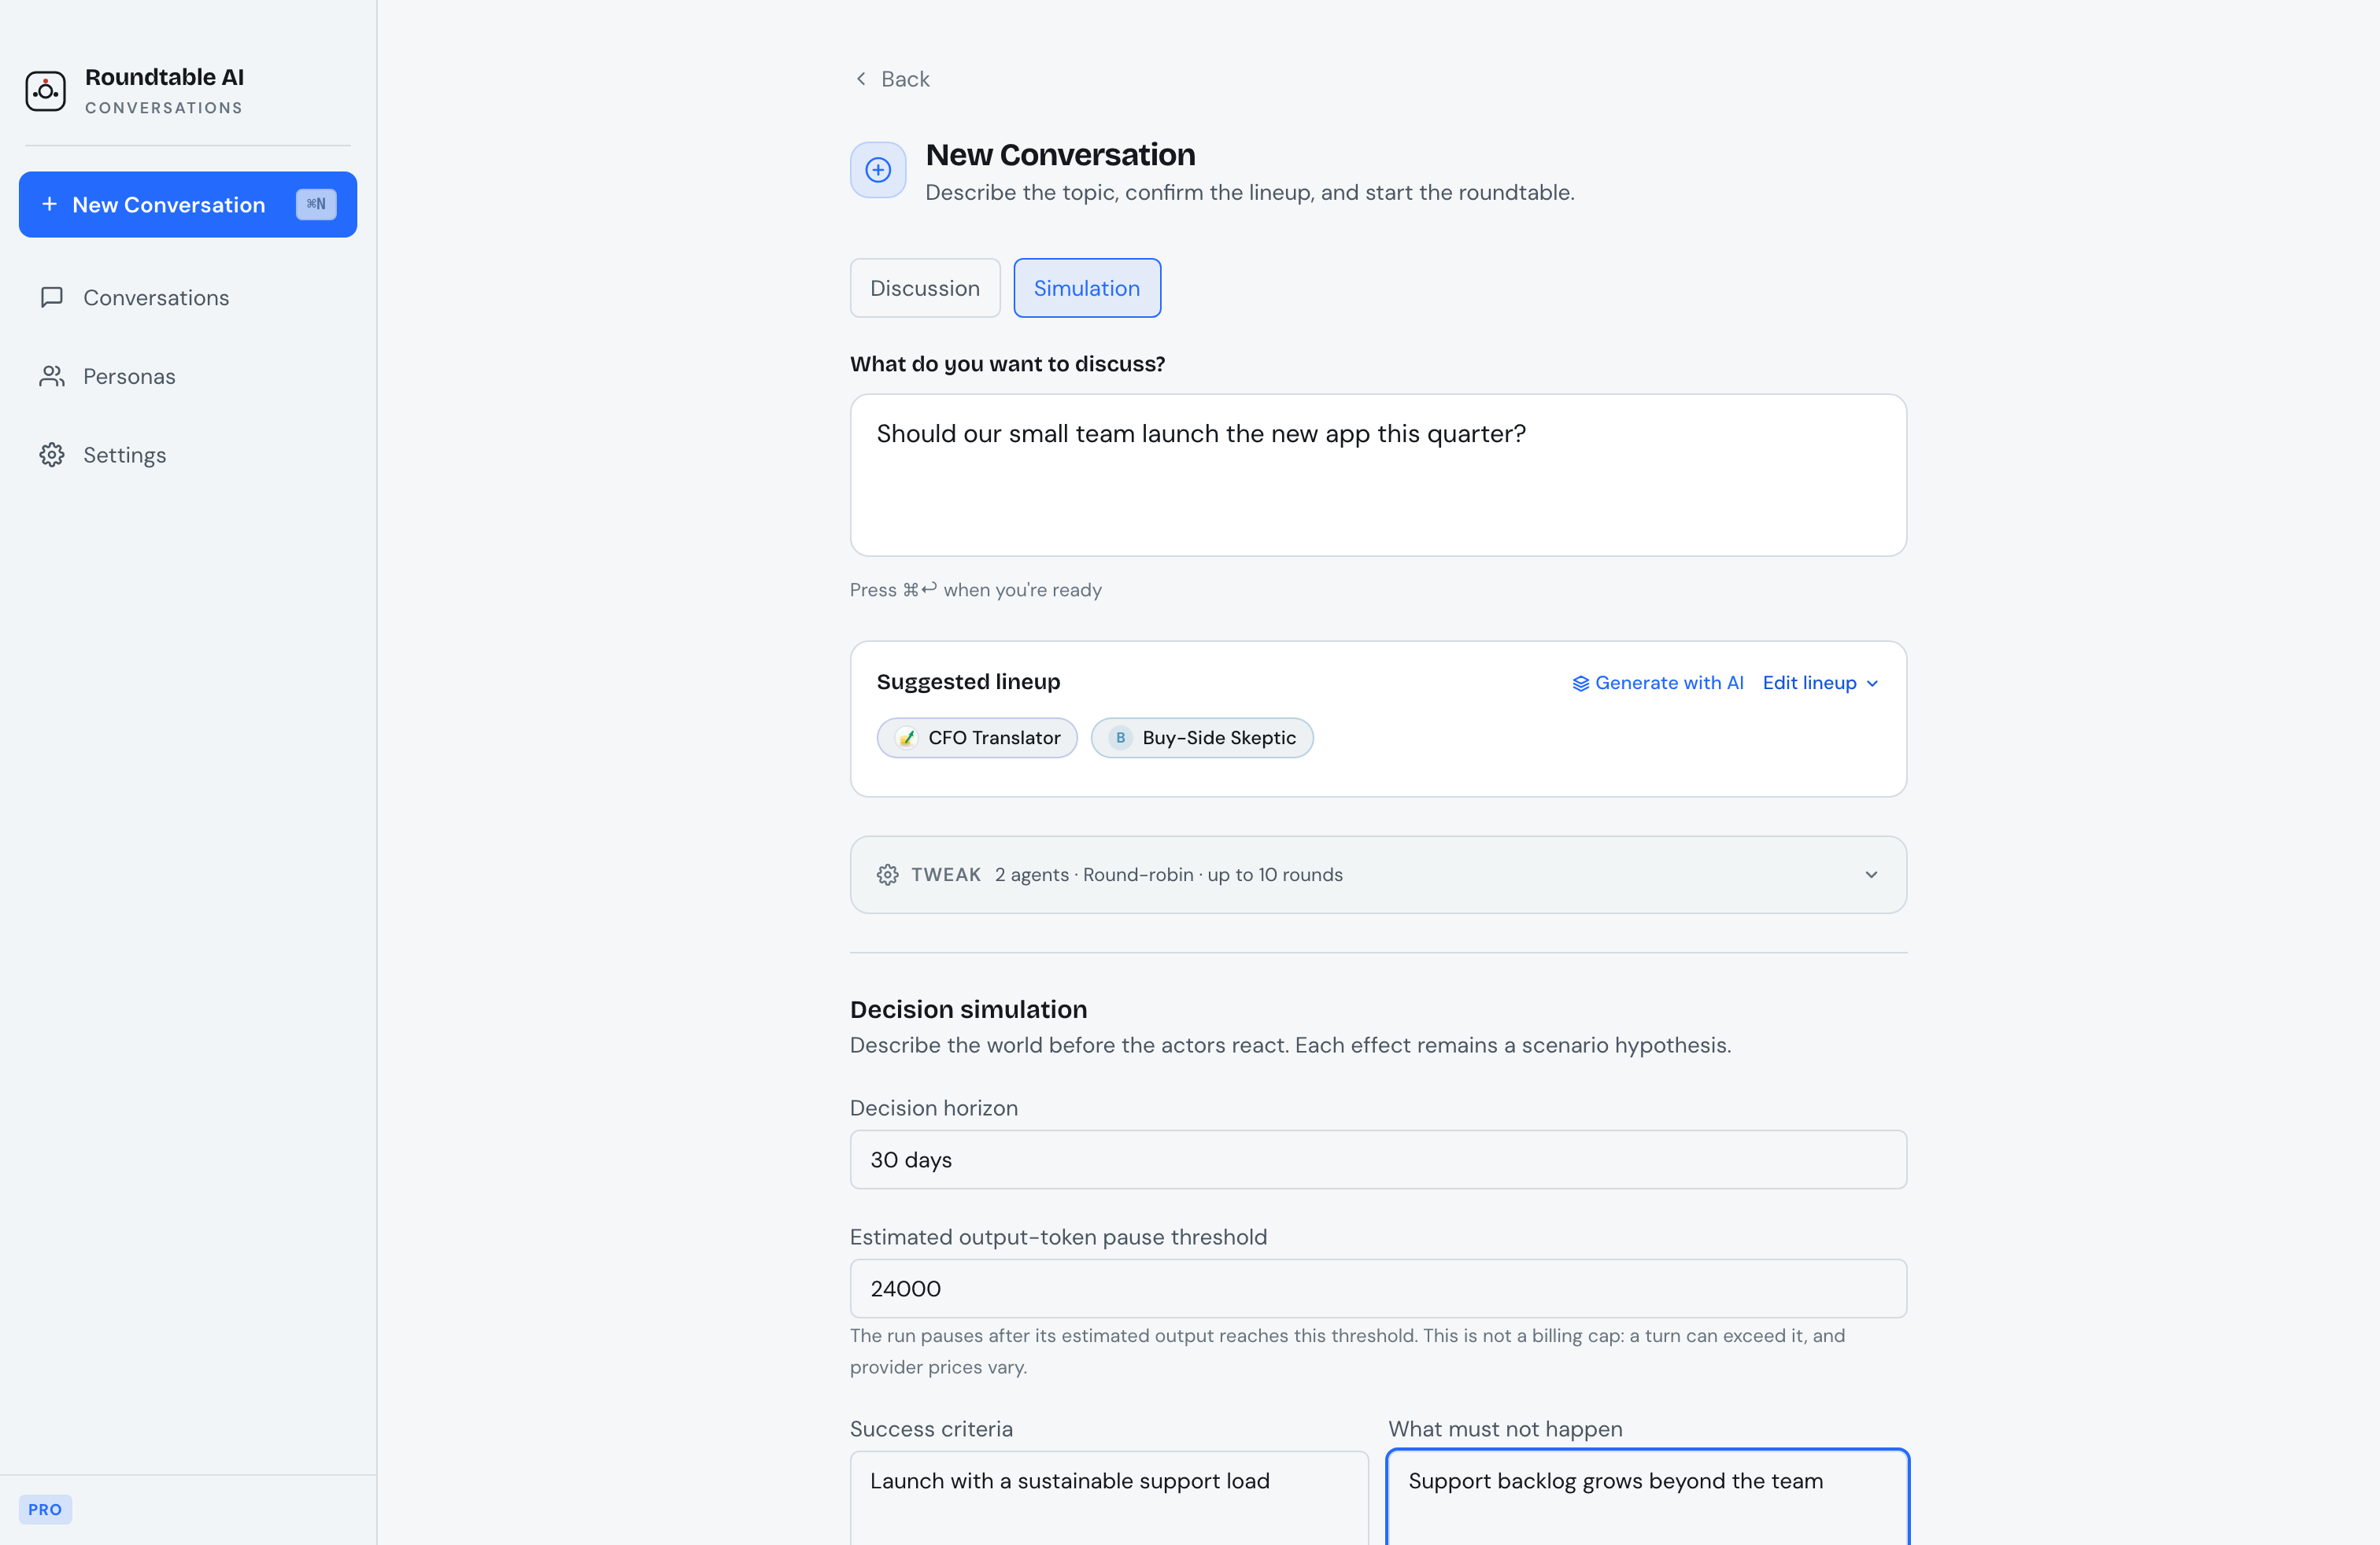This screenshot has width=2380, height=1545.
Task: Select the CFO Translator persona chip
Action: click(977, 738)
